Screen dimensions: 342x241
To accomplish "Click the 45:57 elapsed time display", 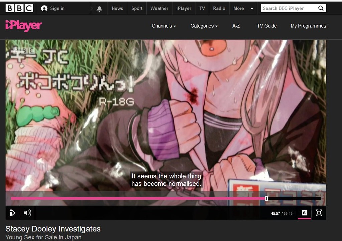I will (x=275, y=213).
